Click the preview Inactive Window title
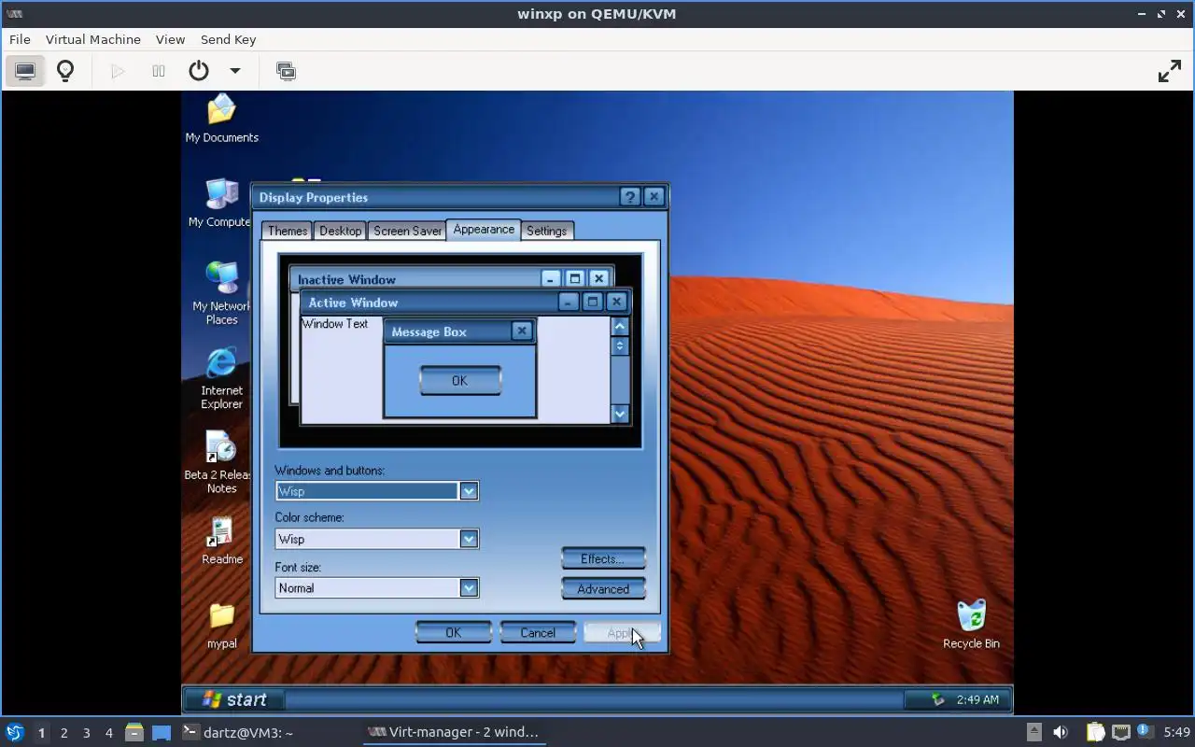This screenshot has width=1195, height=747. pos(346,279)
